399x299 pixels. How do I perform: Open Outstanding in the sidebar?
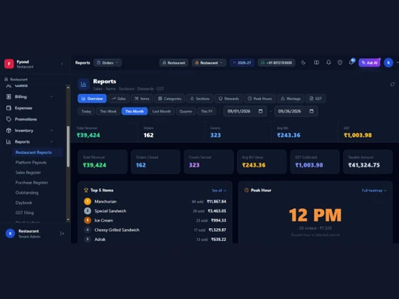27,193
